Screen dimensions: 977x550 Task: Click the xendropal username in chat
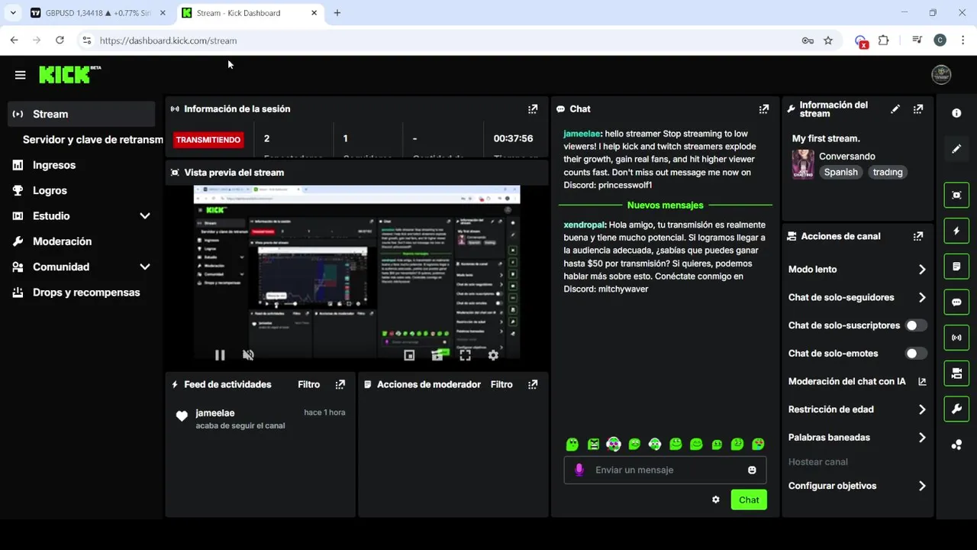coord(585,225)
